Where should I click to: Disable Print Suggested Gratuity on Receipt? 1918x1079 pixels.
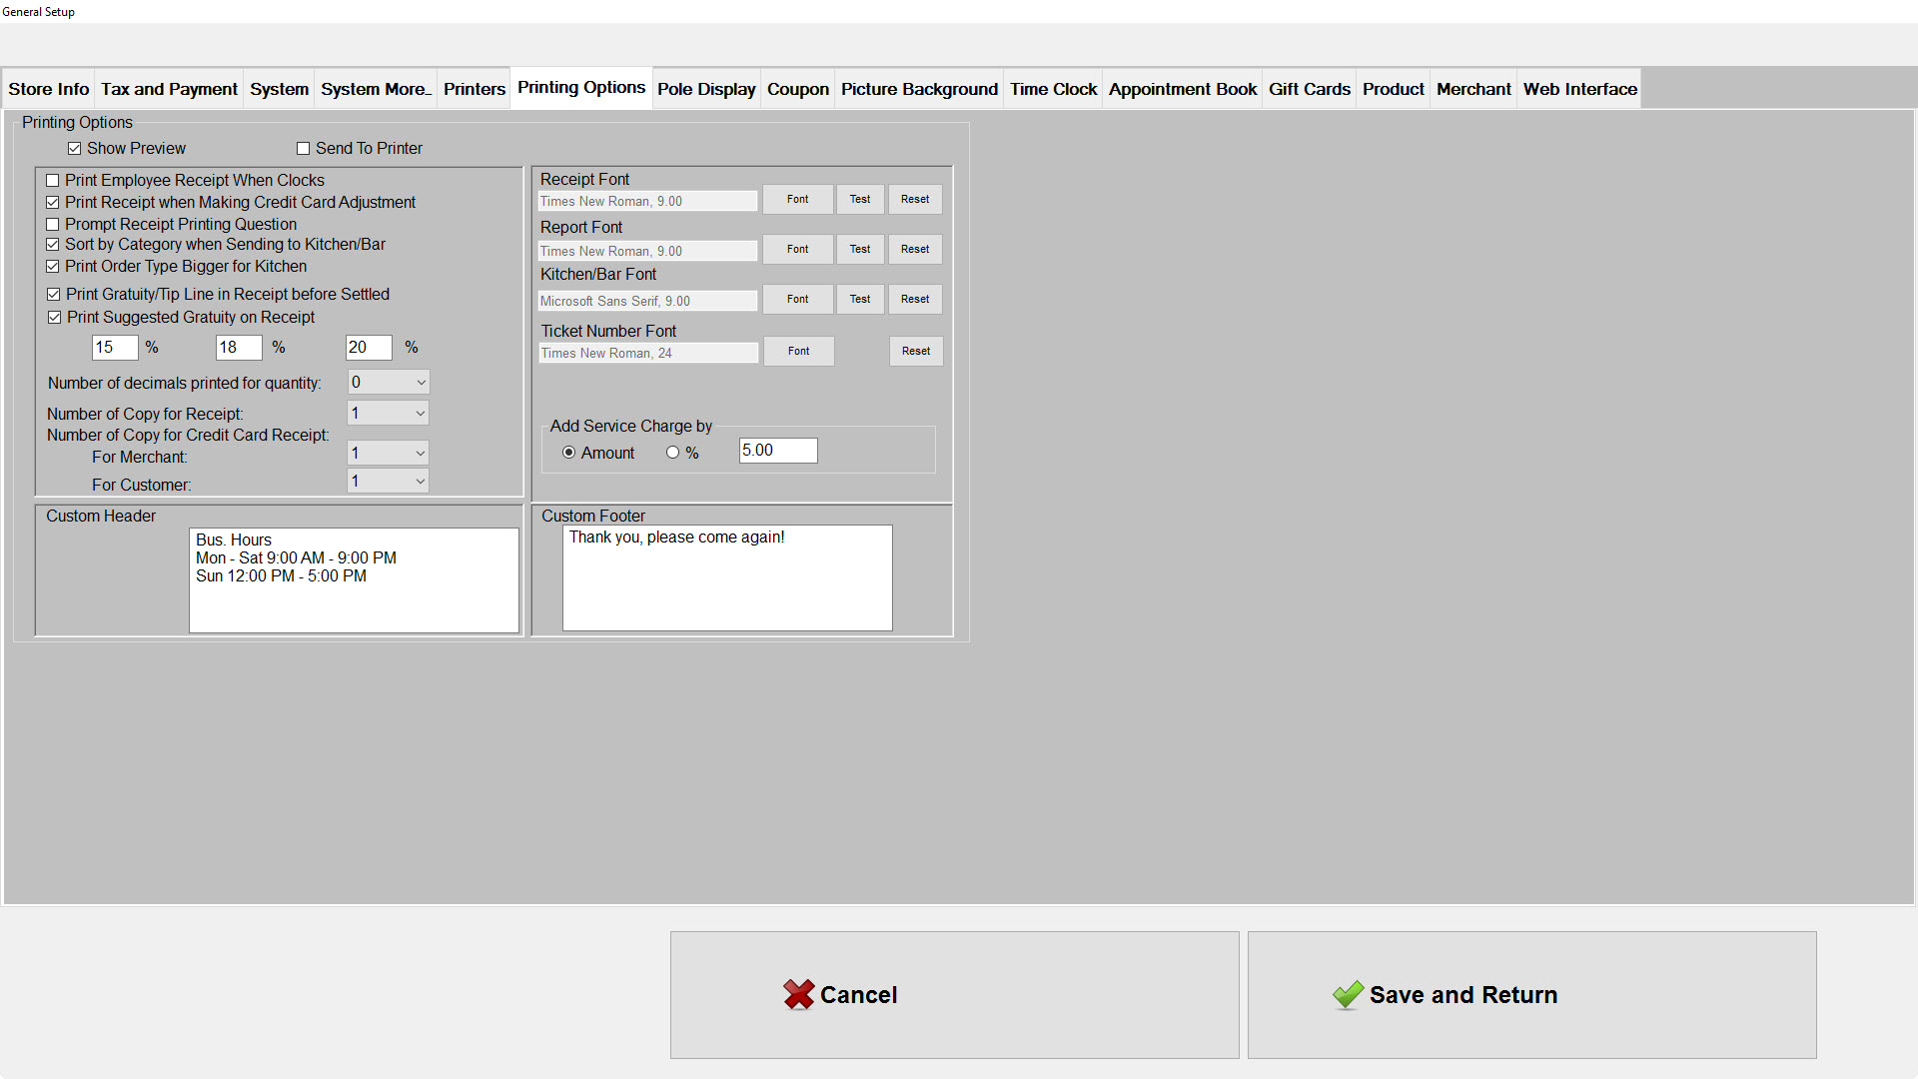55,318
